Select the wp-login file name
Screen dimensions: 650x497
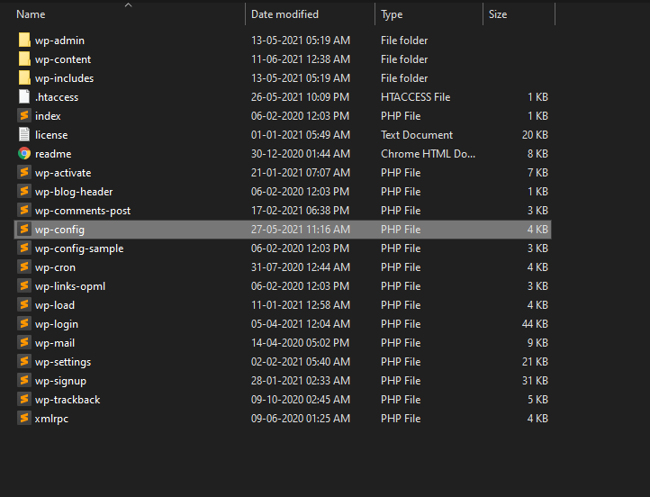click(57, 324)
